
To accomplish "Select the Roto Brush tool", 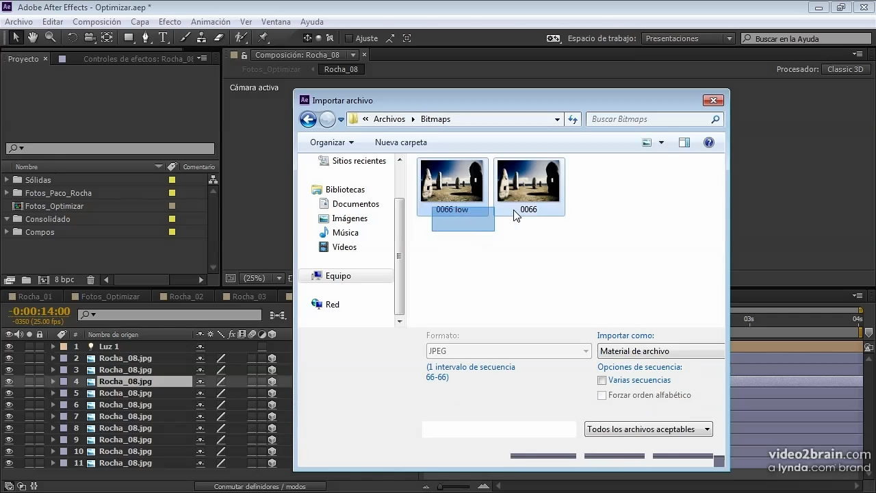I will pos(241,38).
